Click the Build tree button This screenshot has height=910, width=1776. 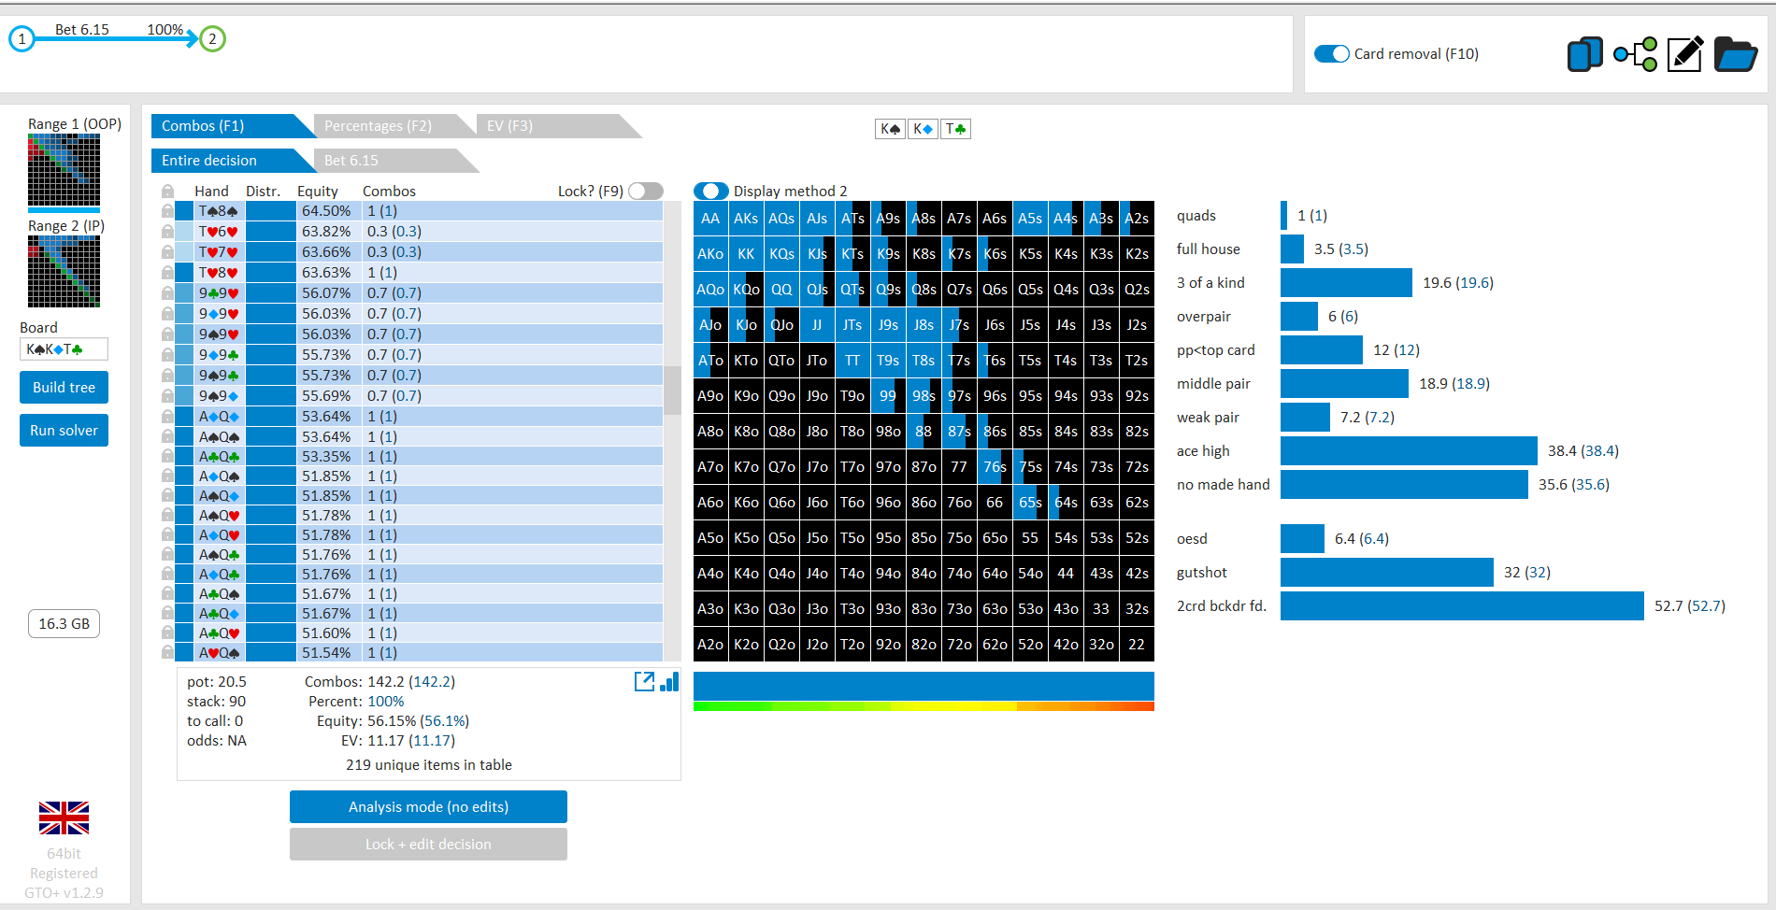click(64, 388)
